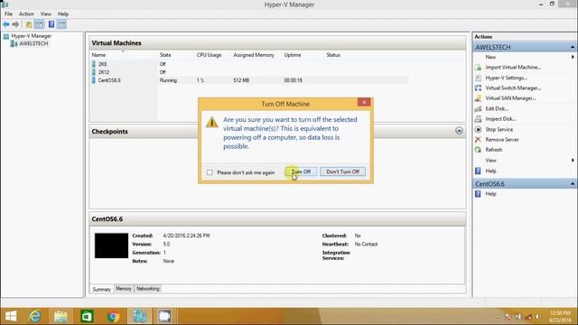Click the Don't Turn Off button

[343, 172]
